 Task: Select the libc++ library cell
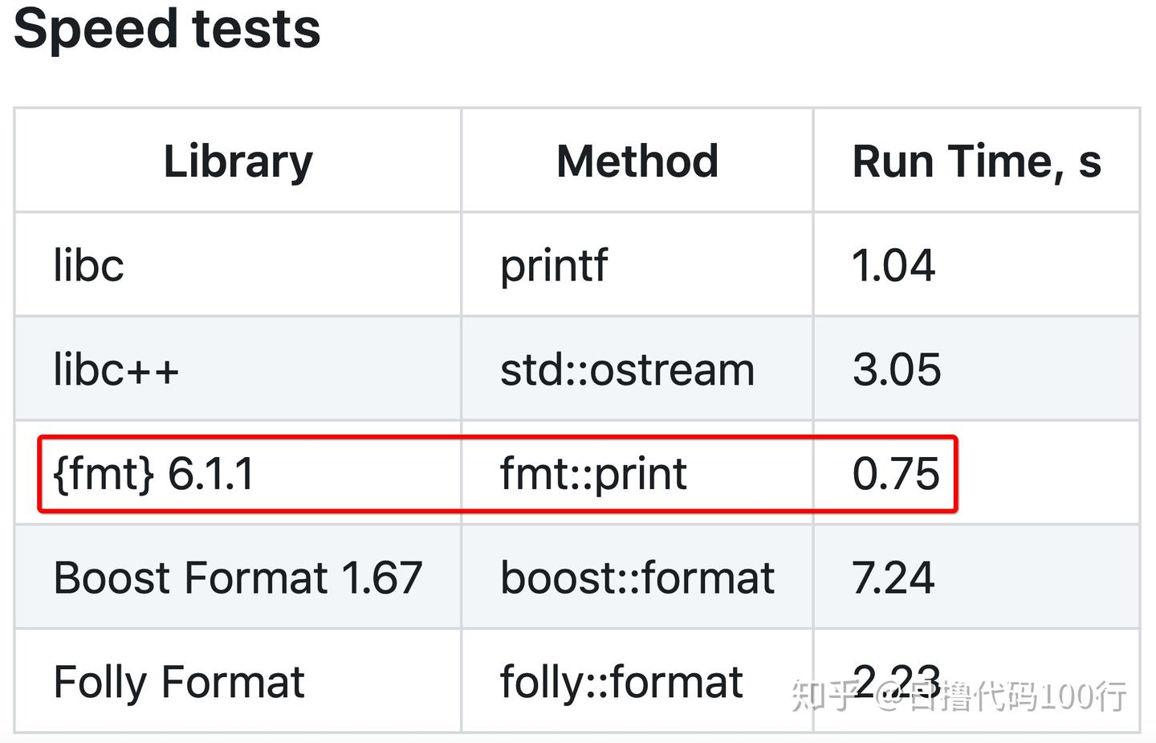pyautogui.click(x=116, y=369)
